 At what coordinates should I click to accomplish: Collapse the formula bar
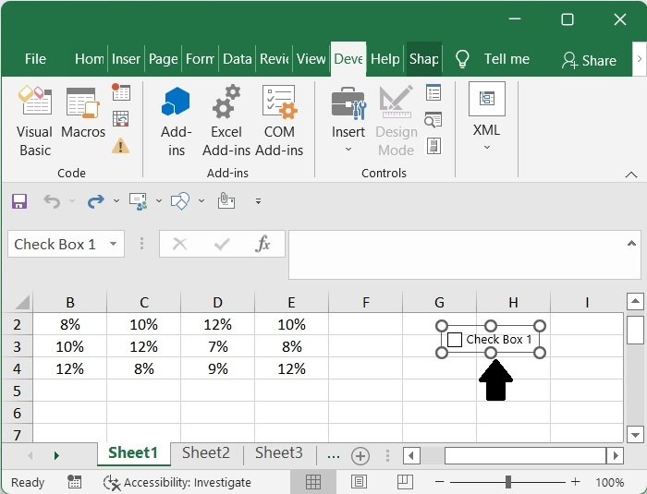631,243
